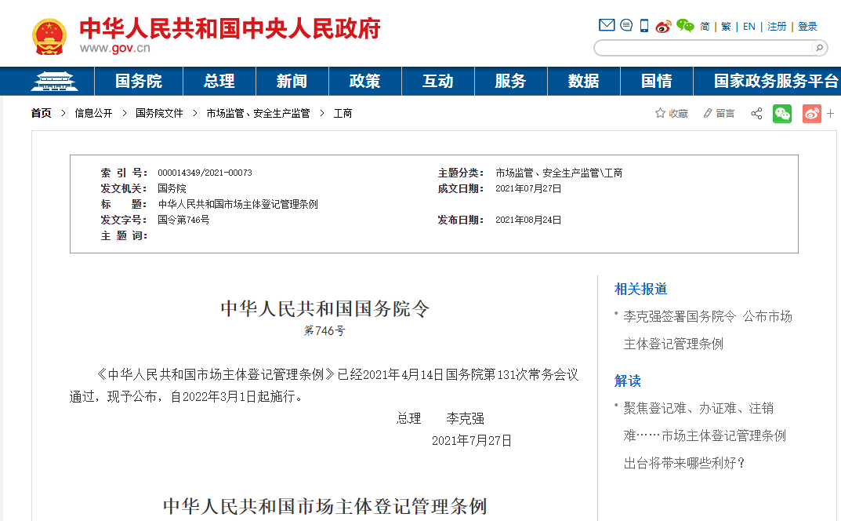Viewport: 841px width, 521px height.
Task: Click 发布日期 value 2021年08月24日
Action: tap(528, 220)
